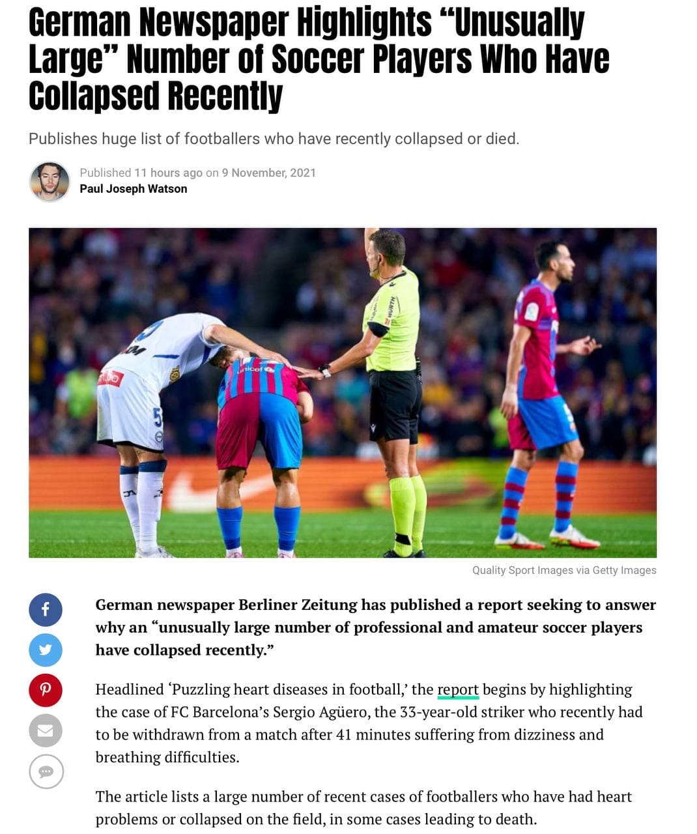This screenshot has height=834, width=697.
Task: Click the final paragraph about heart problems
Action: click(363, 808)
